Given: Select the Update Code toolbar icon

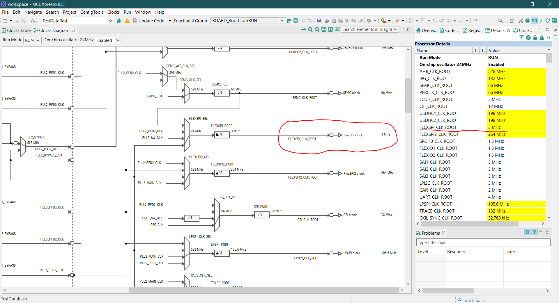Looking at the screenshot, I should click(135, 21).
